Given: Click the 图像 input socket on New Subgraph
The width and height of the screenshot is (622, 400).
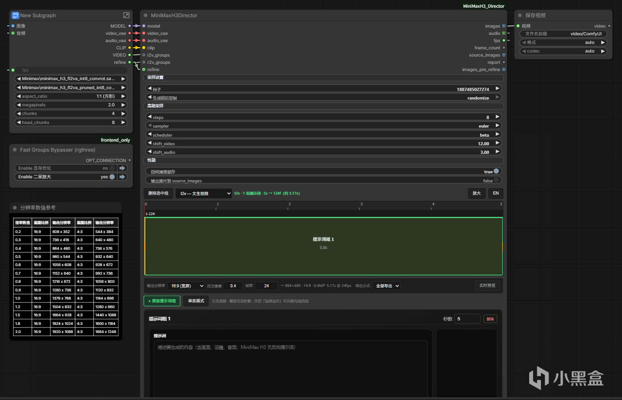Looking at the screenshot, I should coord(13,26).
